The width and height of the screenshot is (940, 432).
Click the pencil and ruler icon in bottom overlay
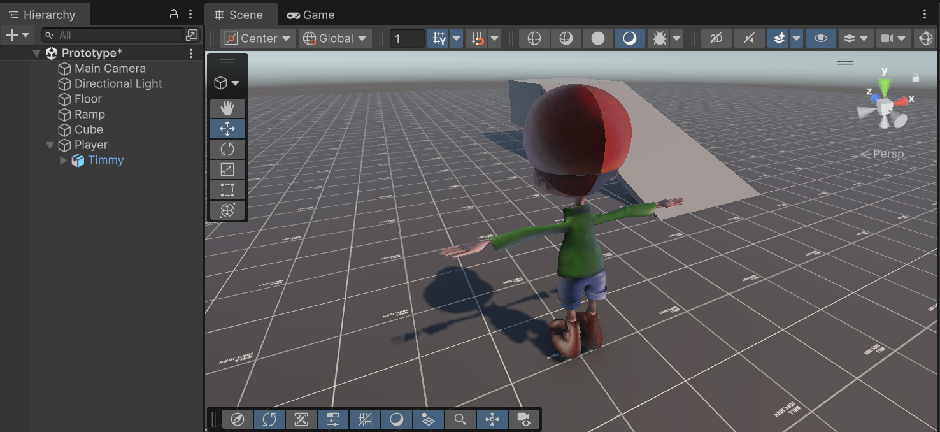301,419
